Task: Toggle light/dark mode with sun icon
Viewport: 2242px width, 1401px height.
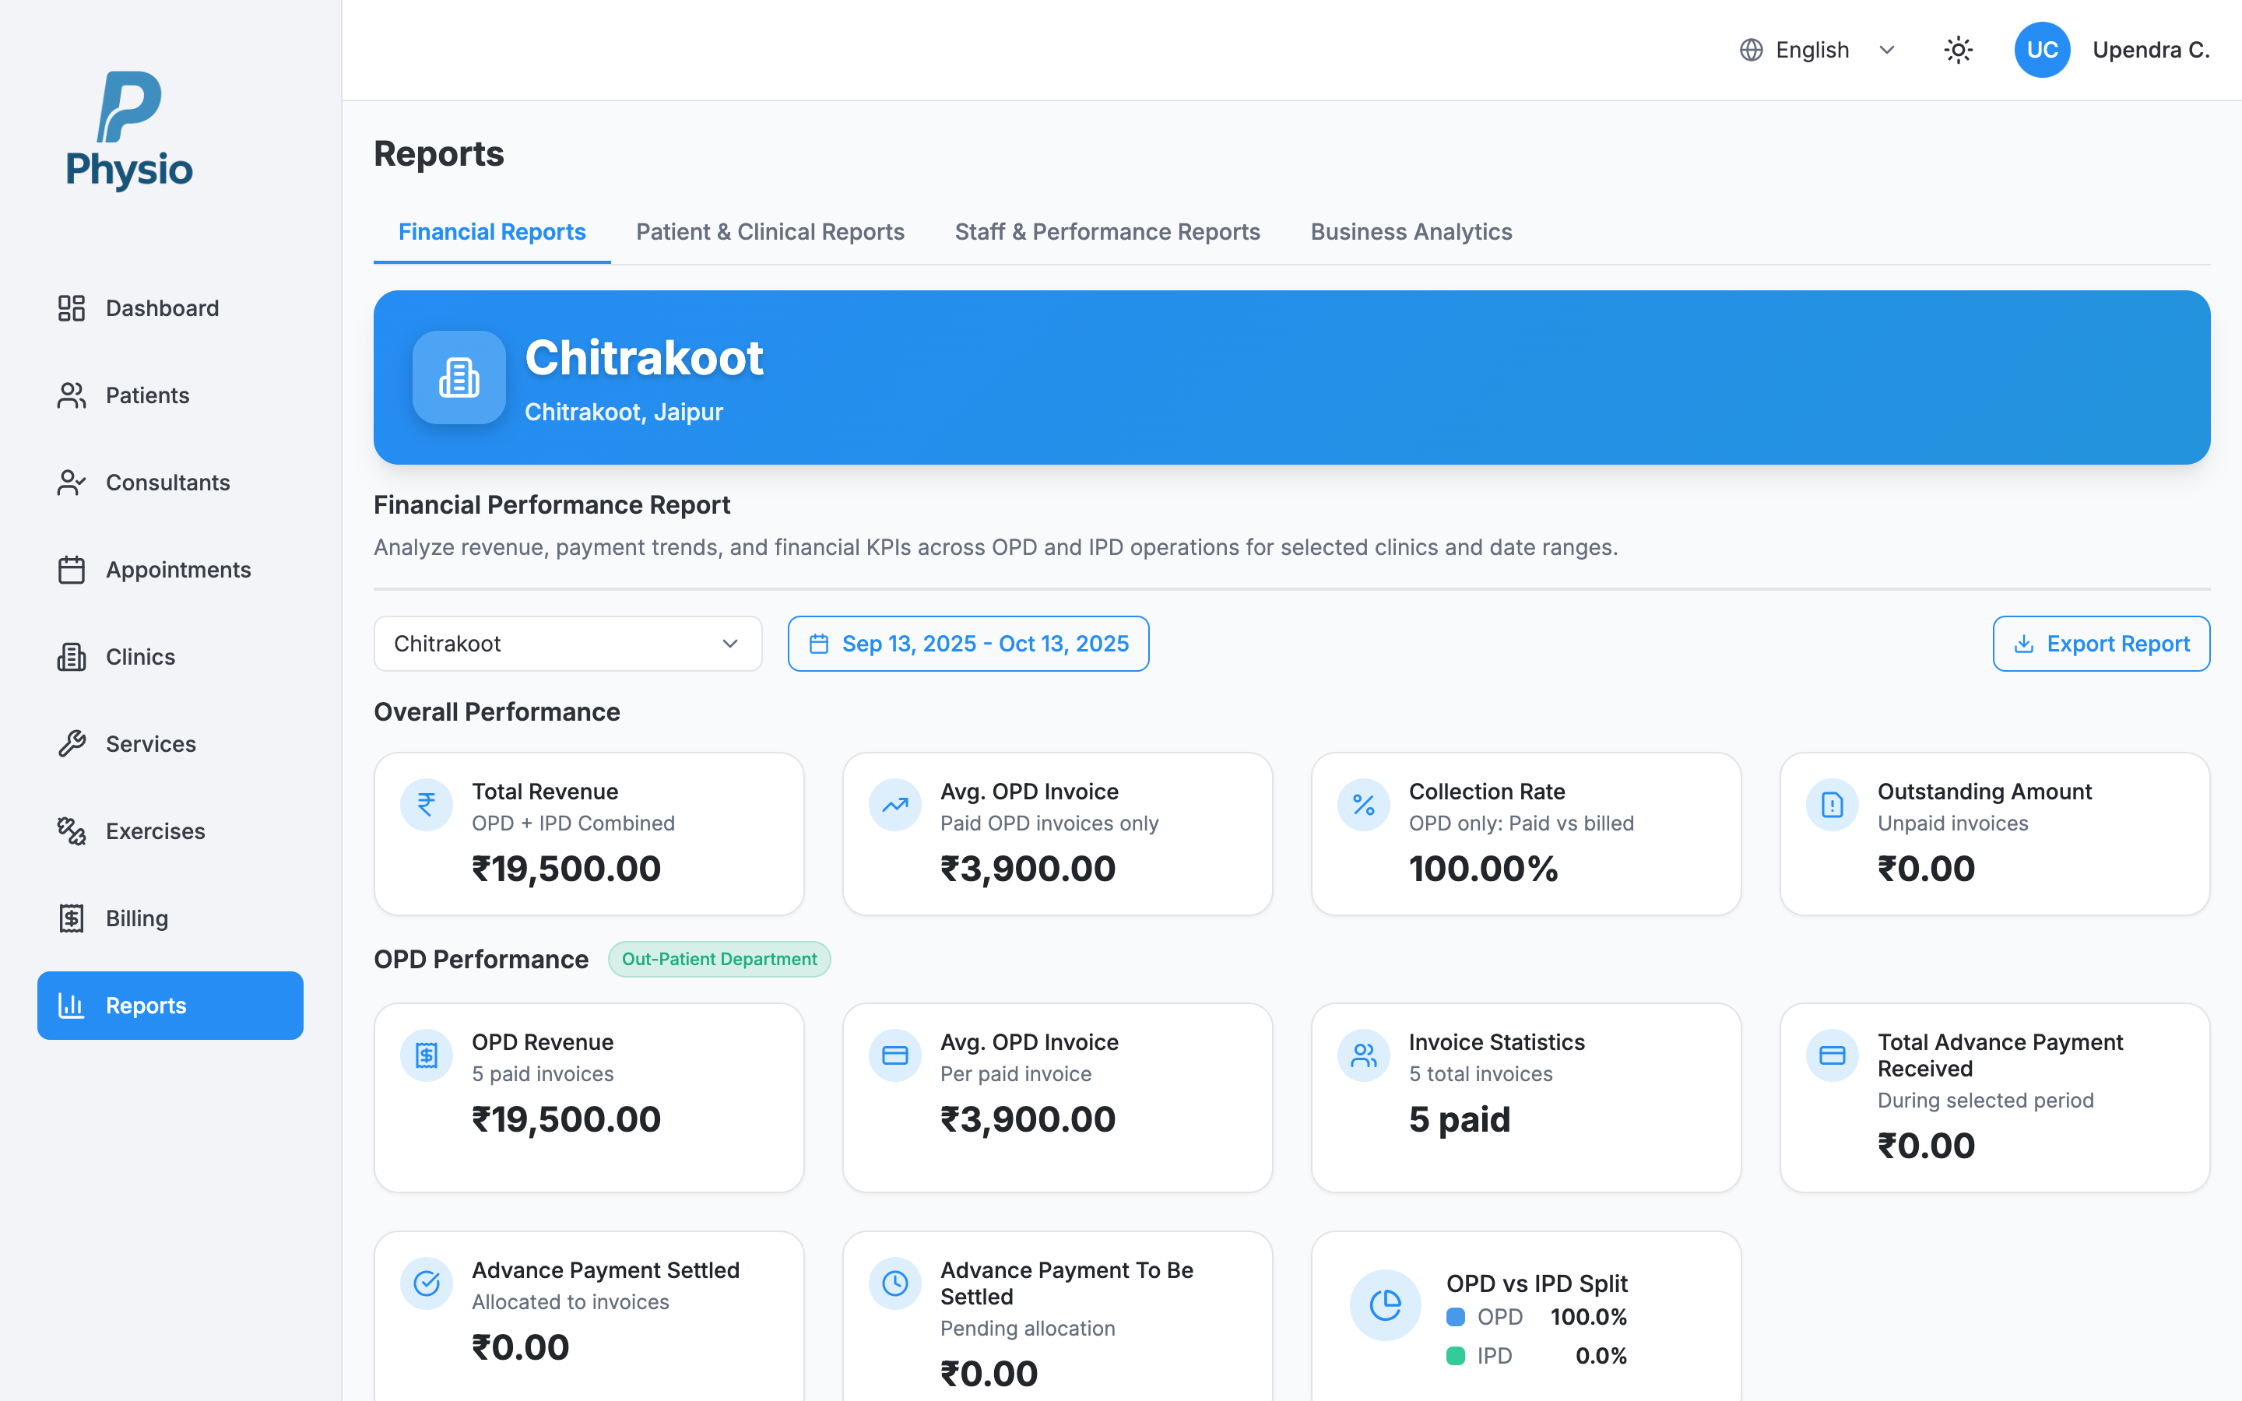Action: click(x=1958, y=49)
